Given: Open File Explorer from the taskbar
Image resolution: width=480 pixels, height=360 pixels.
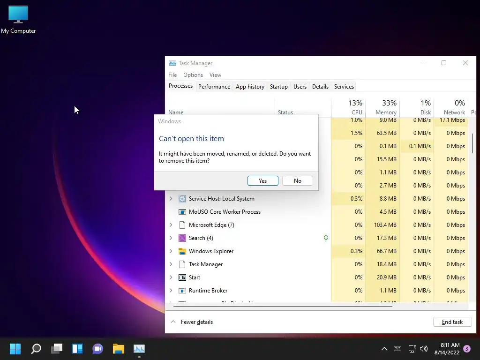Looking at the screenshot, I should click(x=119, y=348).
